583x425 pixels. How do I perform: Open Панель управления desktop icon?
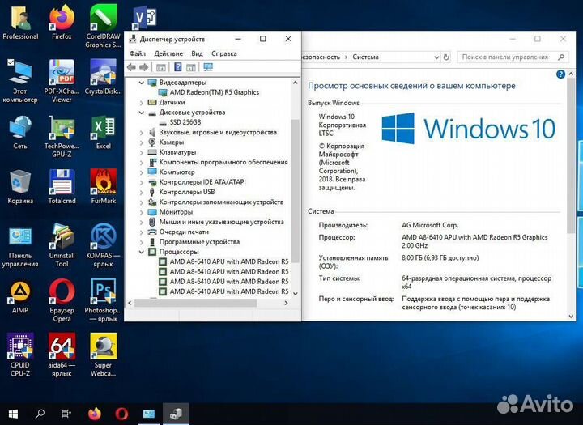coord(20,245)
